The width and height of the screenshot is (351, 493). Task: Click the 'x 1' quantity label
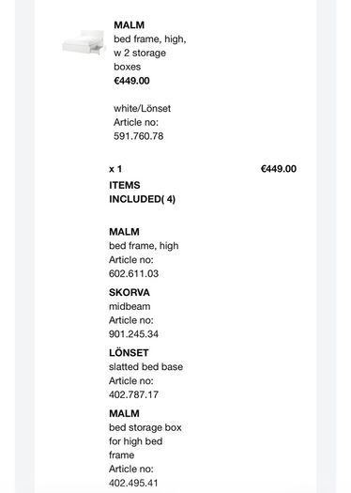pyautogui.click(x=115, y=169)
